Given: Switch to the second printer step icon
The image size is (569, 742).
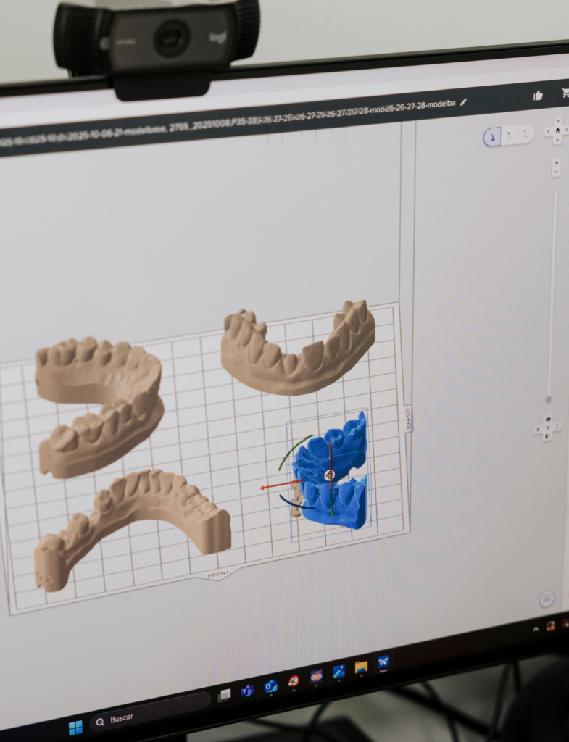Looking at the screenshot, I should 510,135.
